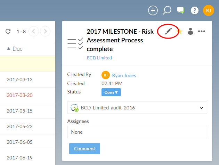Toggle the yellow star favorite

point(180,32)
